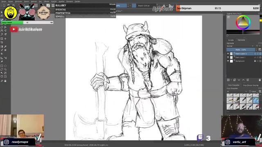The height and width of the screenshot is (147, 262).
Task: Open layer properties icon
Action: [248, 80]
